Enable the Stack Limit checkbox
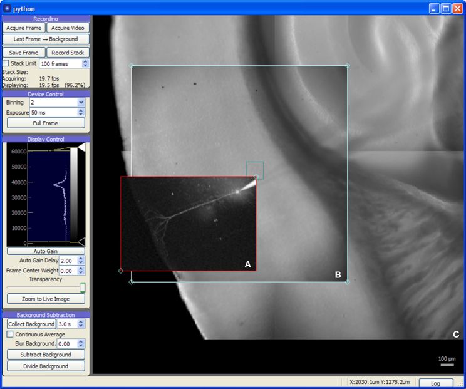Screen dimensions: 466x389 [6, 63]
